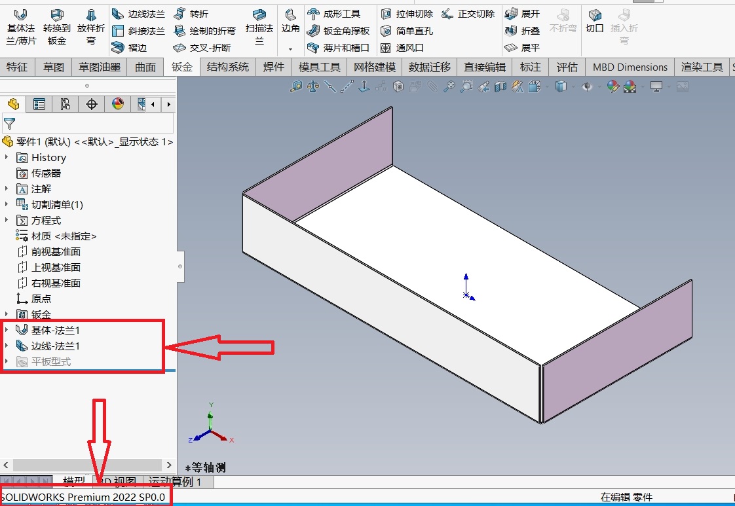Select the 基体法兰/薄片 base flange tool
The height and width of the screenshot is (506, 735).
click(21, 27)
